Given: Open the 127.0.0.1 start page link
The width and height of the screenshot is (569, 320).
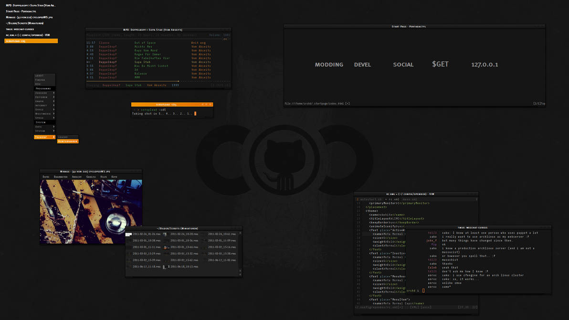Looking at the screenshot, I should tap(485, 64).
